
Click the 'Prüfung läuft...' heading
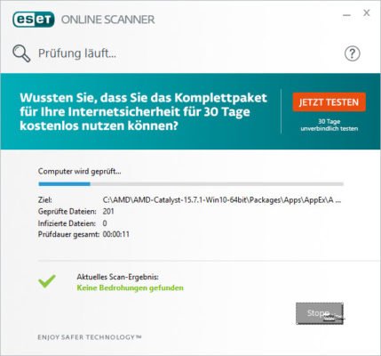point(77,53)
